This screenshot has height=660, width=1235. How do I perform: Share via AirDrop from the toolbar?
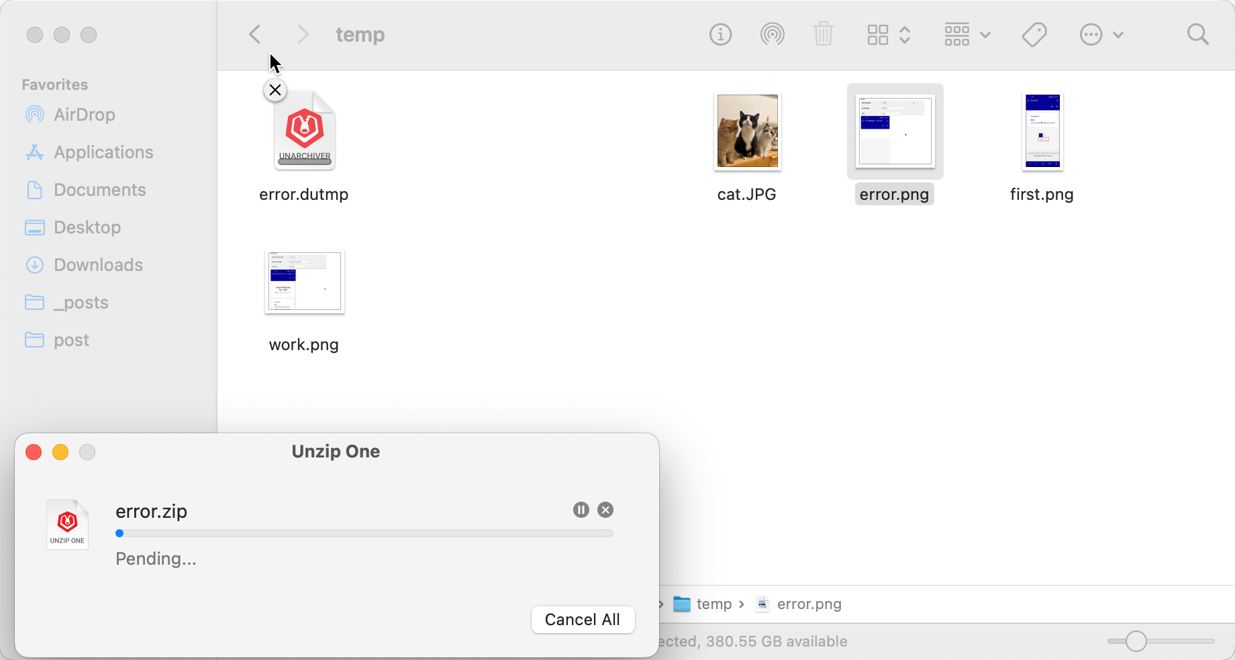coord(772,34)
